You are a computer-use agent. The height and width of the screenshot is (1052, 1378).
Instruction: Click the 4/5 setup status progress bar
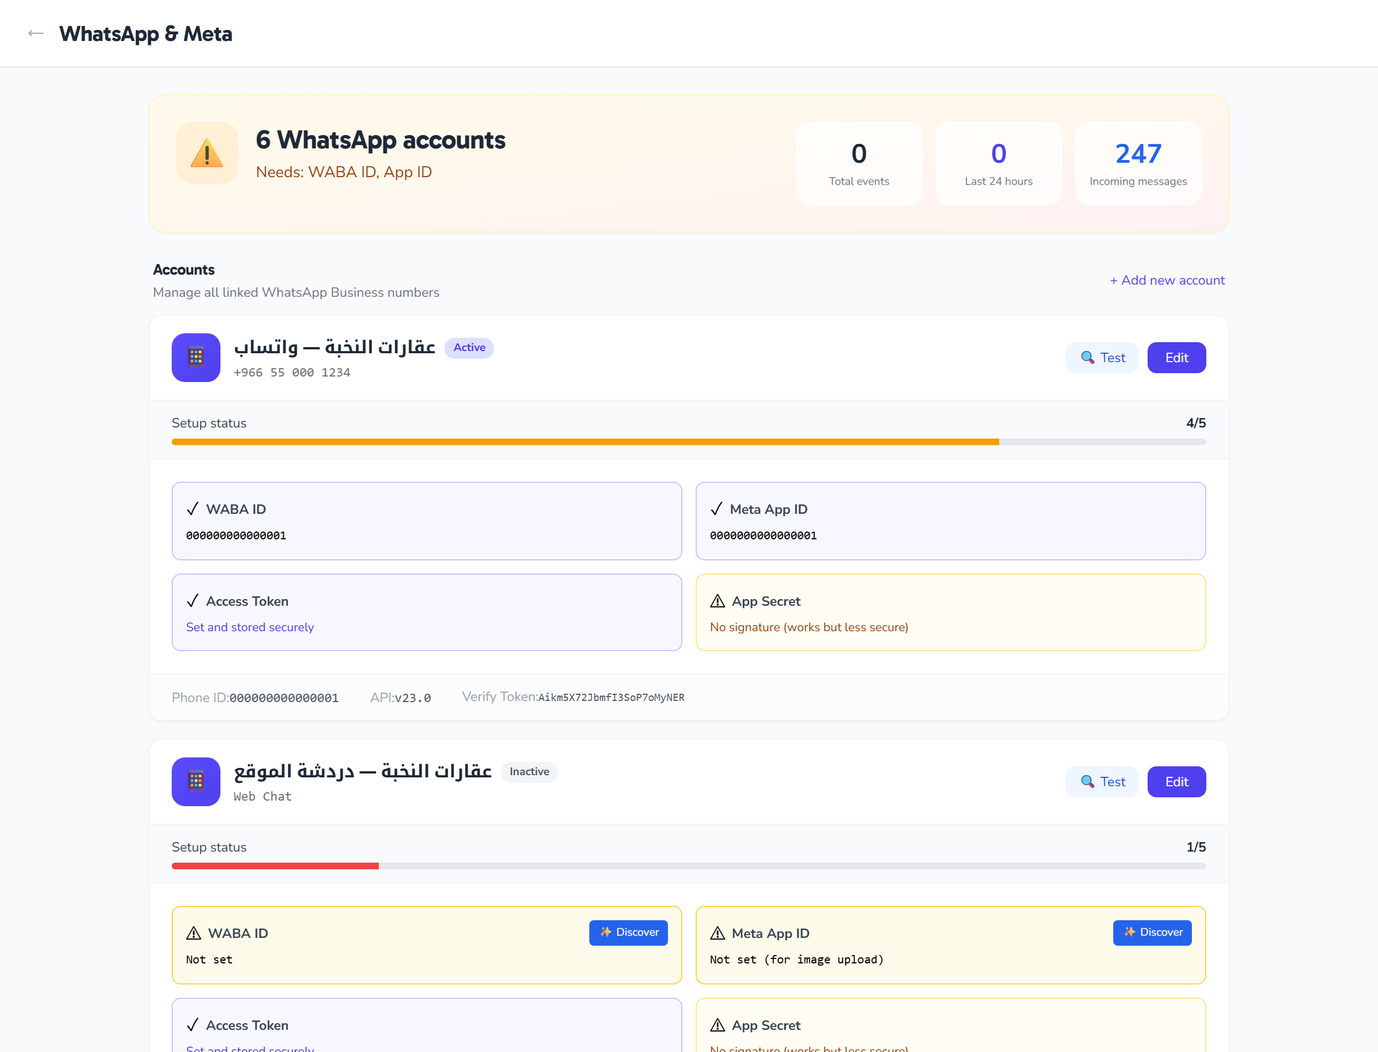(688, 442)
